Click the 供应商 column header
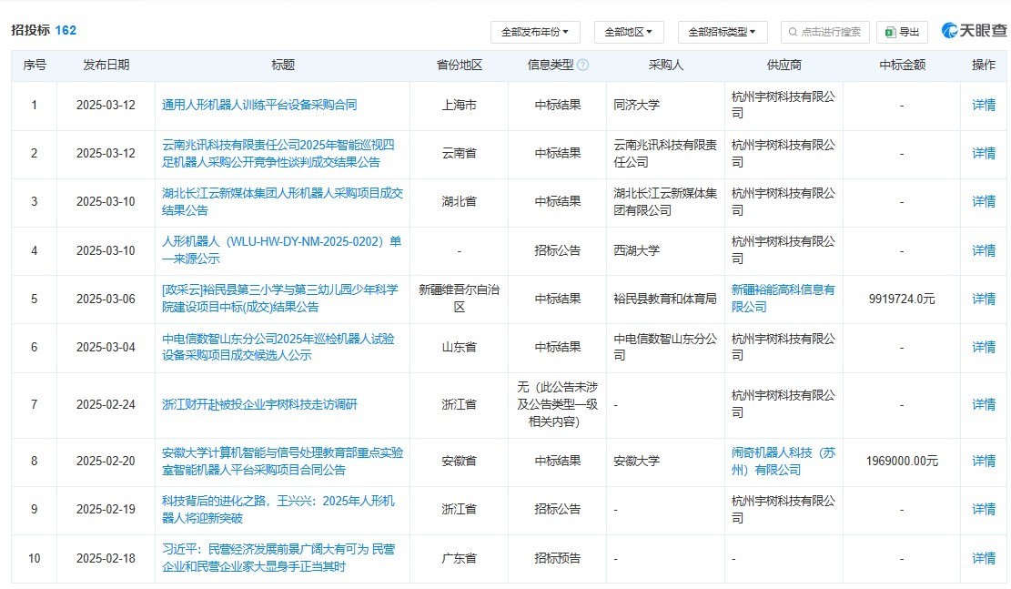Image resolution: width=1011 pixels, height=589 pixels. tap(784, 66)
